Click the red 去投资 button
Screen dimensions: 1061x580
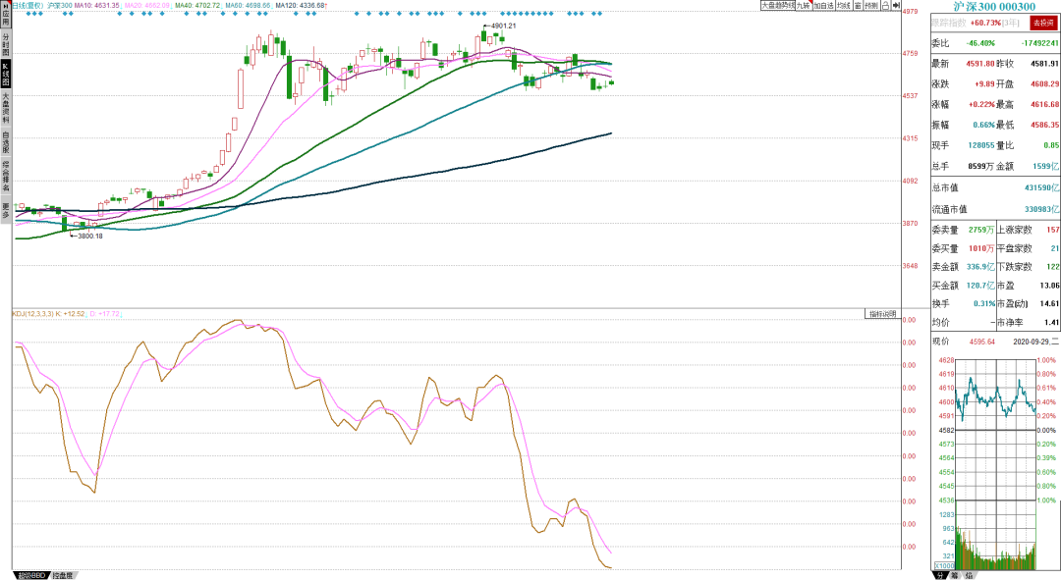pos(1042,23)
